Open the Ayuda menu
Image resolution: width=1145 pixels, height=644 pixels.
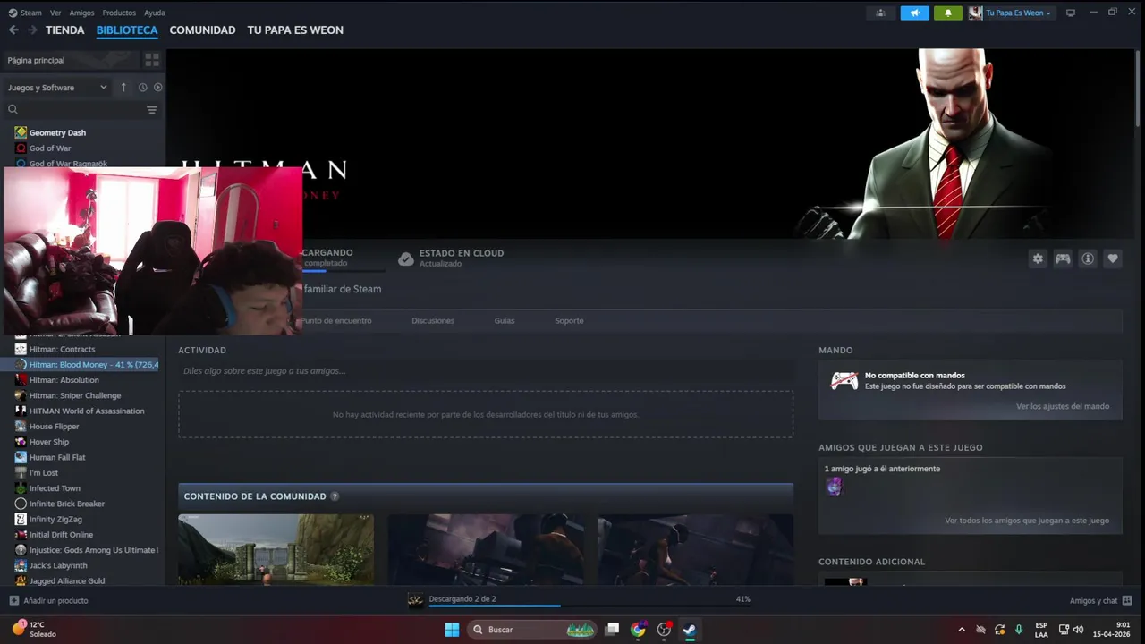click(155, 13)
